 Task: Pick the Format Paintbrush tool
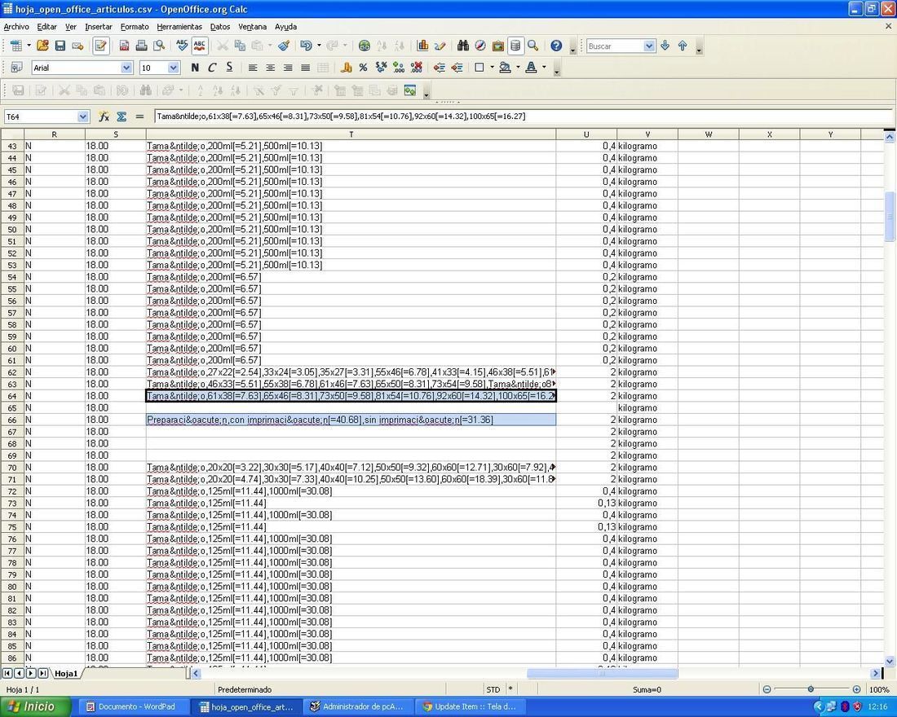[x=284, y=46]
